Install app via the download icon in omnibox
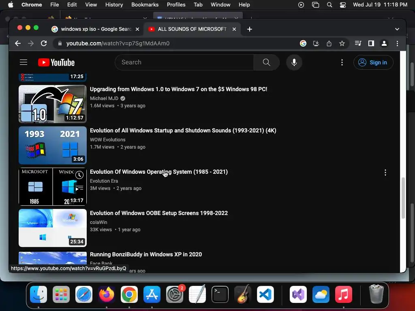 (316, 43)
